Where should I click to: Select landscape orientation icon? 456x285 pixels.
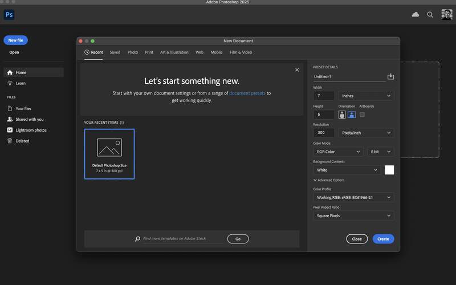pyautogui.click(x=352, y=115)
